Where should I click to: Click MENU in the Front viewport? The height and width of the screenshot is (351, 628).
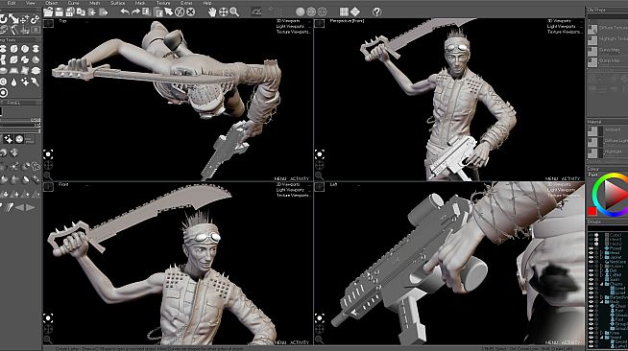point(280,342)
